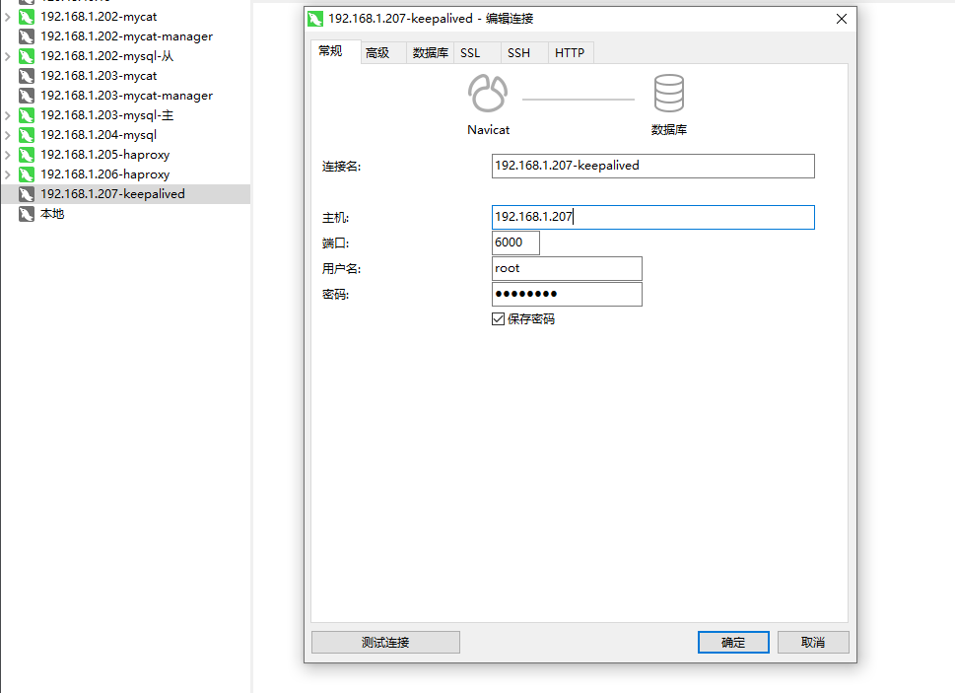Click the 192.168.1.204-mysql connection icon
The image size is (955, 693).
tap(27, 135)
